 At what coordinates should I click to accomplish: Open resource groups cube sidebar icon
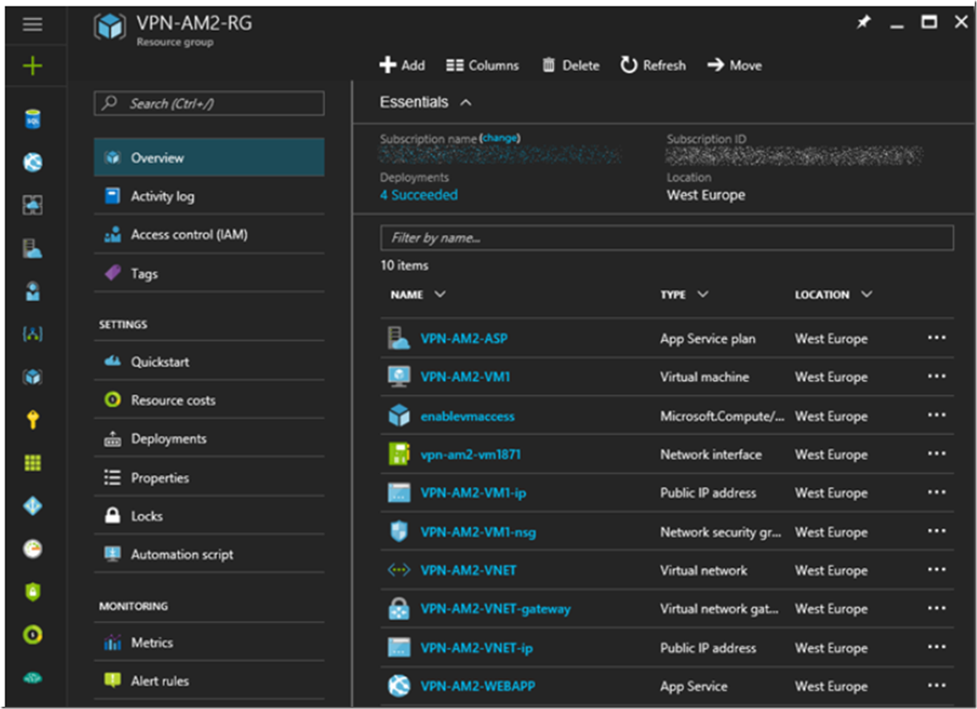coord(33,377)
